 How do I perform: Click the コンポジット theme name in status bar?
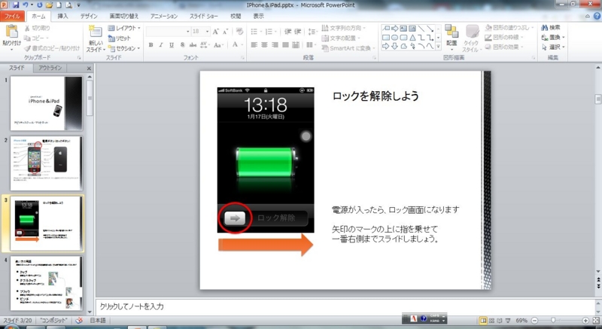click(x=53, y=320)
